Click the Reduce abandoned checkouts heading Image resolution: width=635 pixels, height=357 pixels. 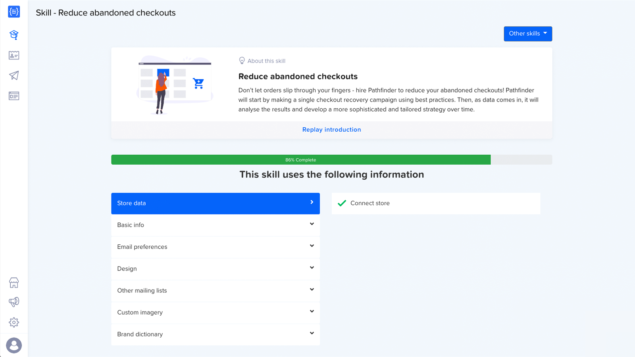pyautogui.click(x=298, y=77)
